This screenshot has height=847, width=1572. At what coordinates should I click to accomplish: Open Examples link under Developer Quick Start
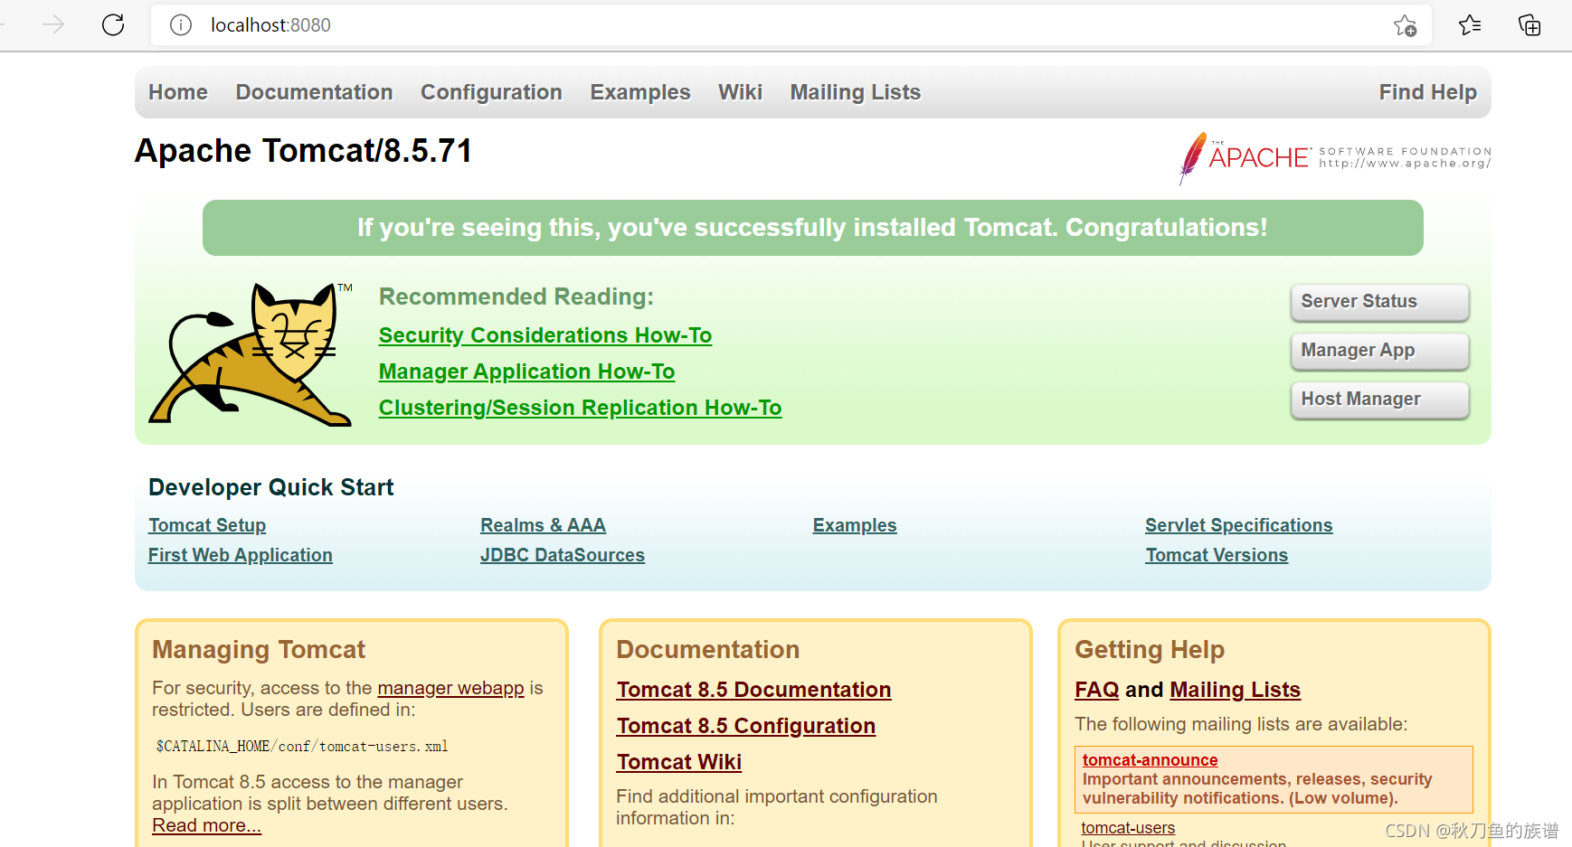[855, 525]
